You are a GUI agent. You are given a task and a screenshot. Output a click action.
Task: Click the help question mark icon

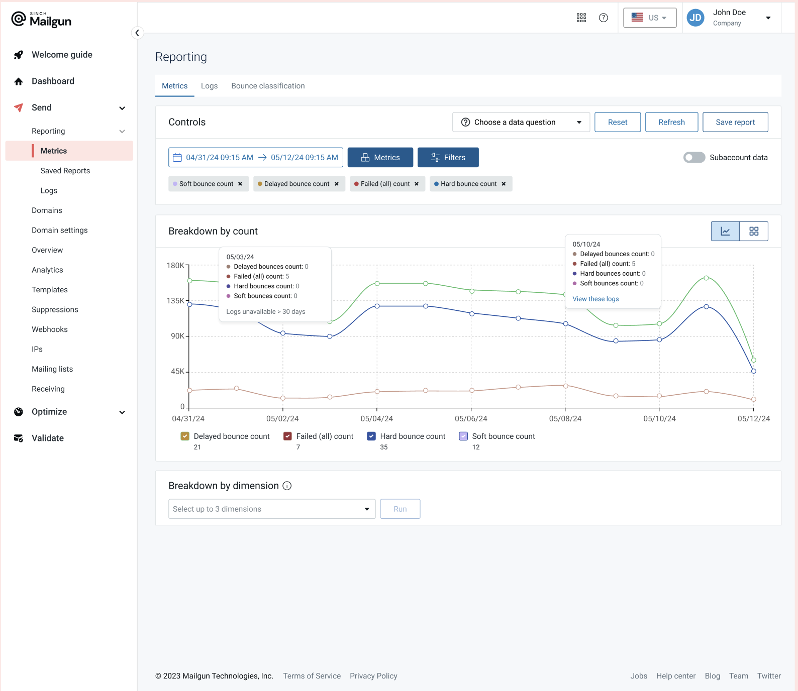pyautogui.click(x=603, y=18)
